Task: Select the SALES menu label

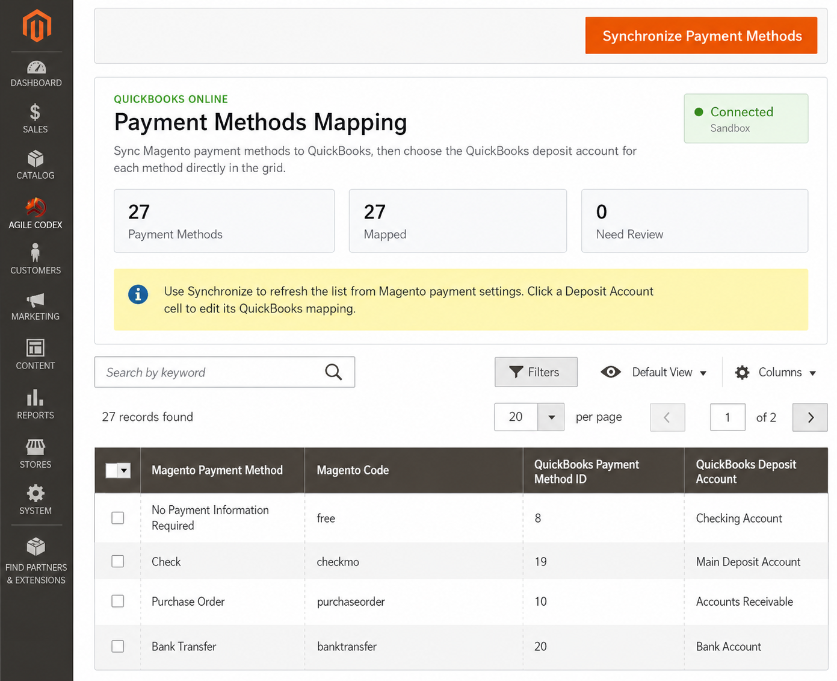Action: click(36, 129)
